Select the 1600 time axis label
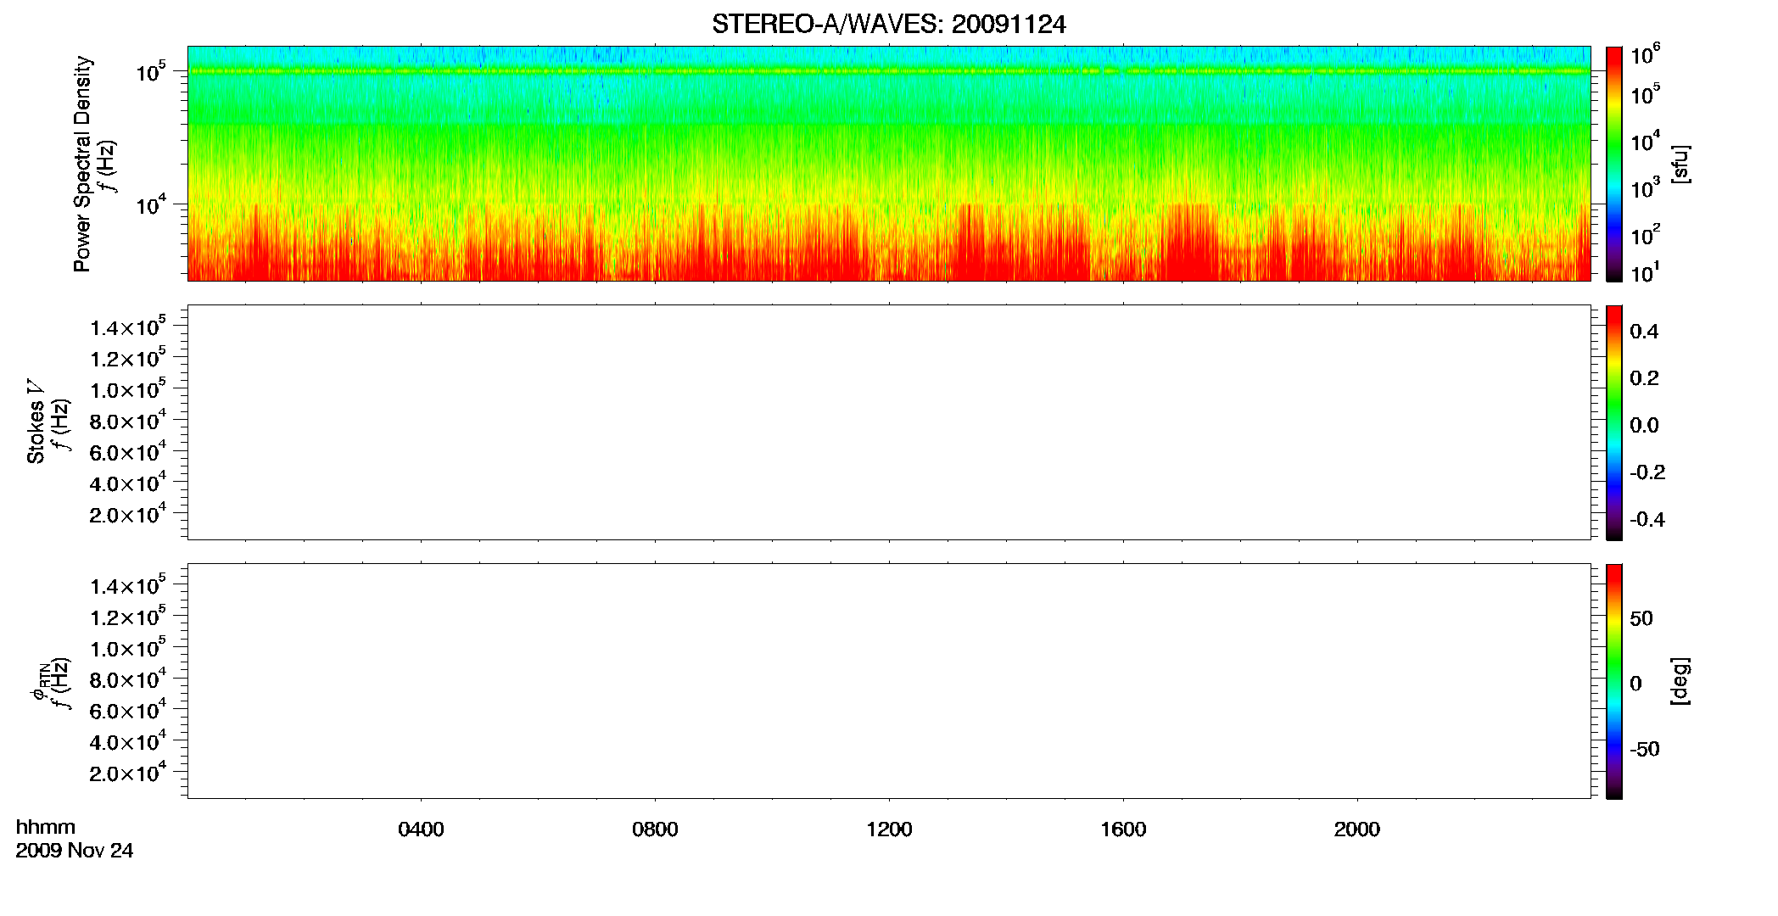 (x=1123, y=829)
